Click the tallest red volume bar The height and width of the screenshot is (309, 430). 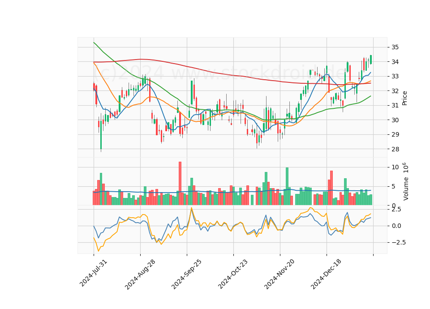click(180, 183)
